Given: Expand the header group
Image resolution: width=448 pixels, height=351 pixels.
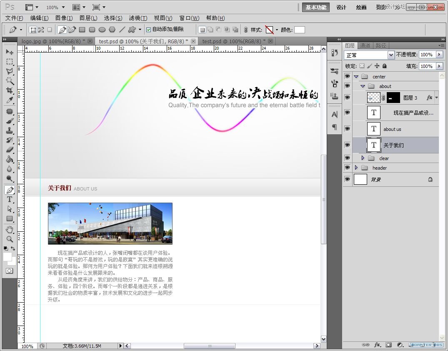Looking at the screenshot, I should pos(356,168).
